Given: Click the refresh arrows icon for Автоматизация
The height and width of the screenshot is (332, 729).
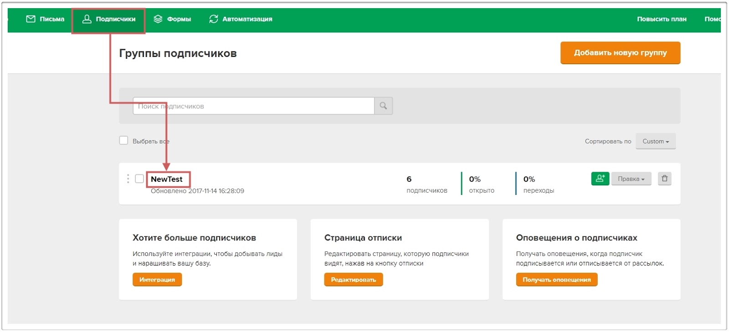Looking at the screenshot, I should click(x=213, y=19).
